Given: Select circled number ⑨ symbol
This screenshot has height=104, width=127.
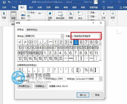Looking at the screenshot, I should pos(96,42).
